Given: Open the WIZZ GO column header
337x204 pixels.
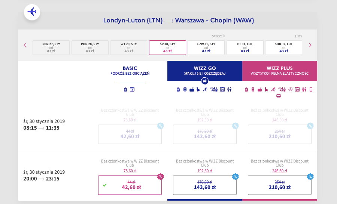Looking at the screenshot, I should pos(204,71).
